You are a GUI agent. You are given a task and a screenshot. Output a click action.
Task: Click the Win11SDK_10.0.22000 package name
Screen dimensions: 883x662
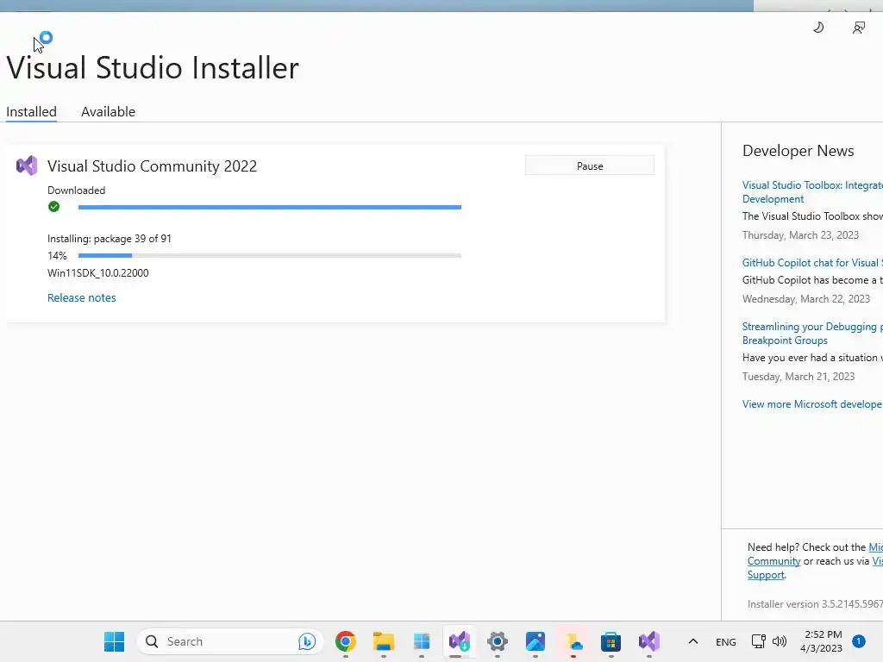tap(98, 273)
